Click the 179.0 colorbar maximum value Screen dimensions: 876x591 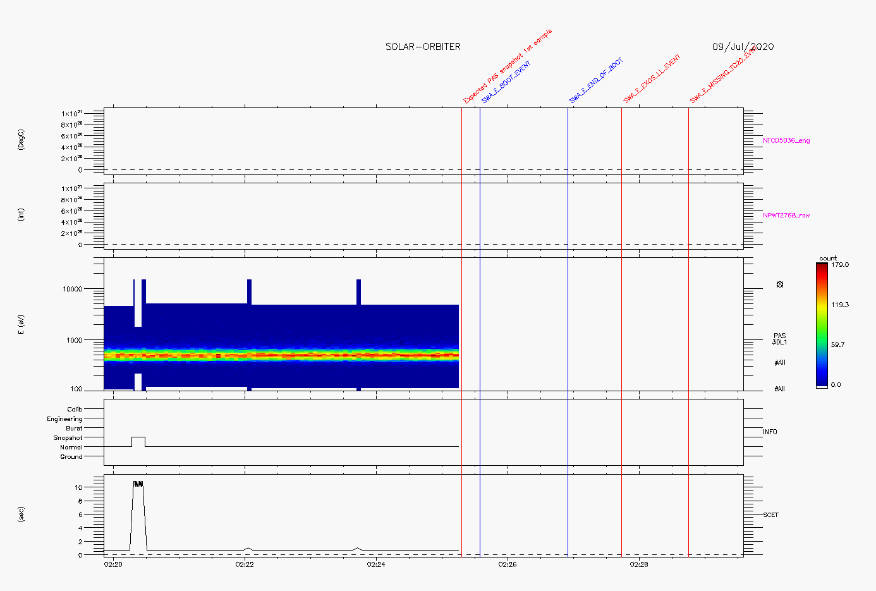pos(840,265)
